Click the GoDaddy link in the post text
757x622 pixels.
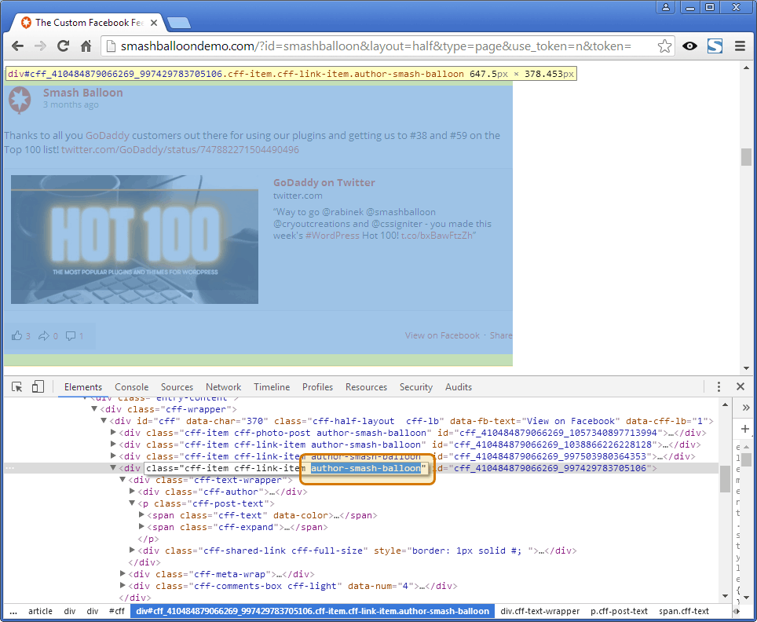point(107,135)
